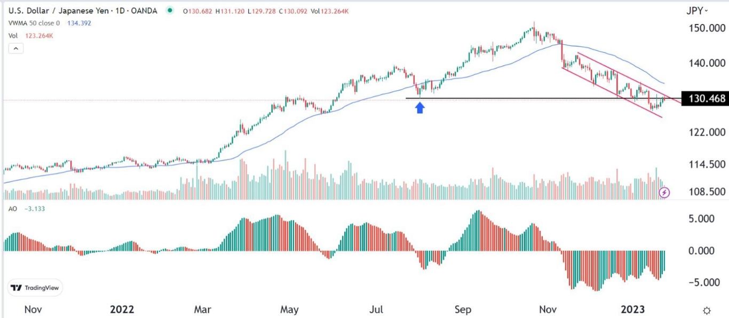Viewport: 729px width, 318px height.
Task: Open chart settings gear icon
Action: 707,310
